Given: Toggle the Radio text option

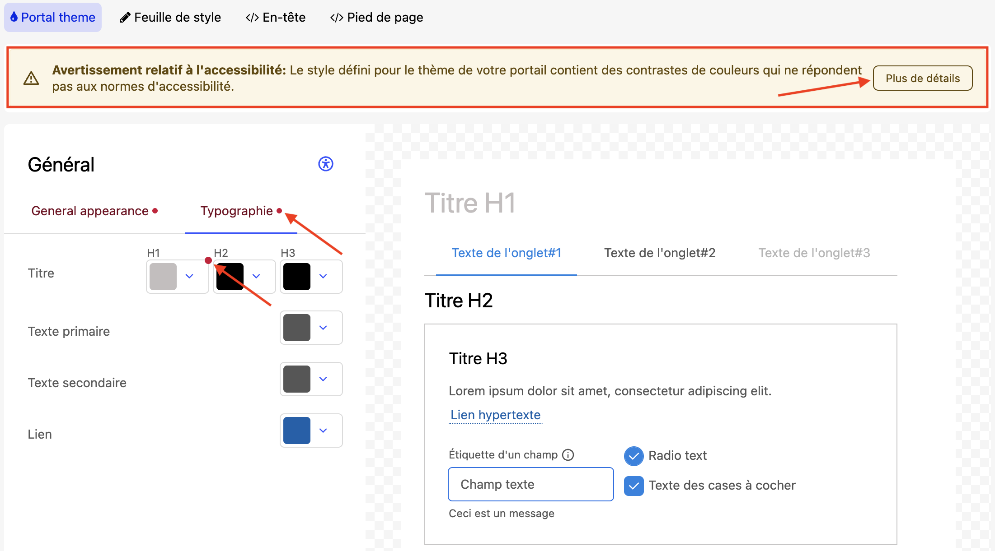Looking at the screenshot, I should (x=634, y=456).
